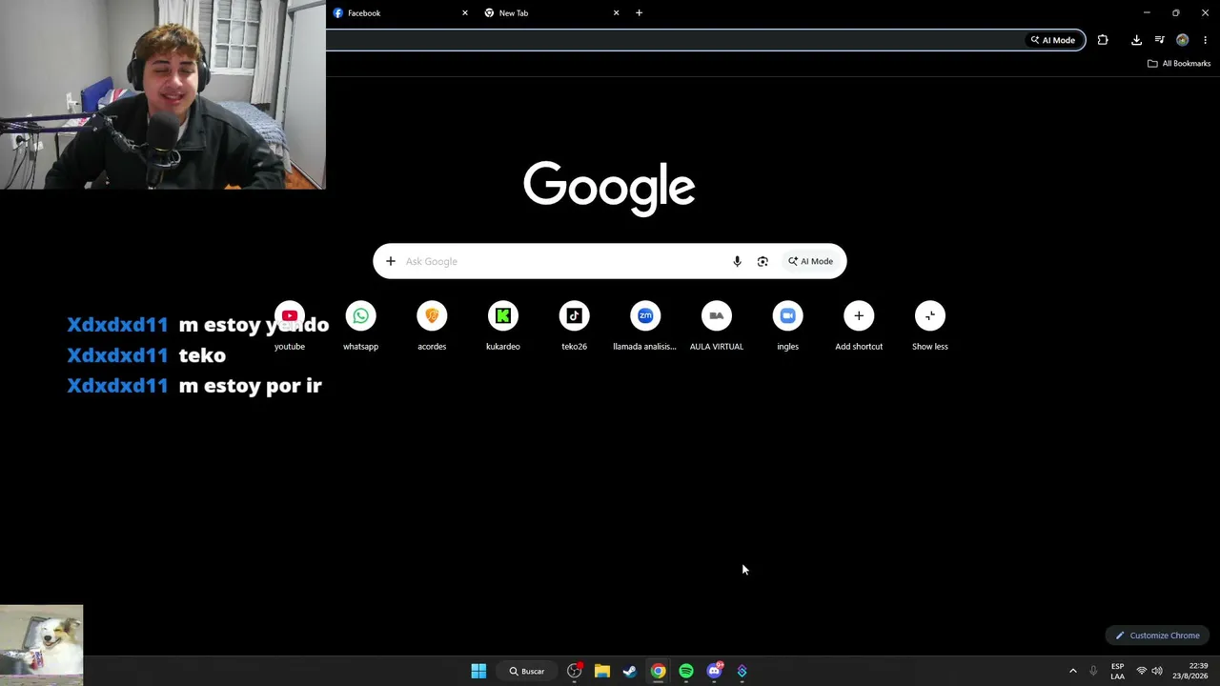Open the ingles shortcut
The width and height of the screenshot is (1220, 686).
click(x=787, y=326)
